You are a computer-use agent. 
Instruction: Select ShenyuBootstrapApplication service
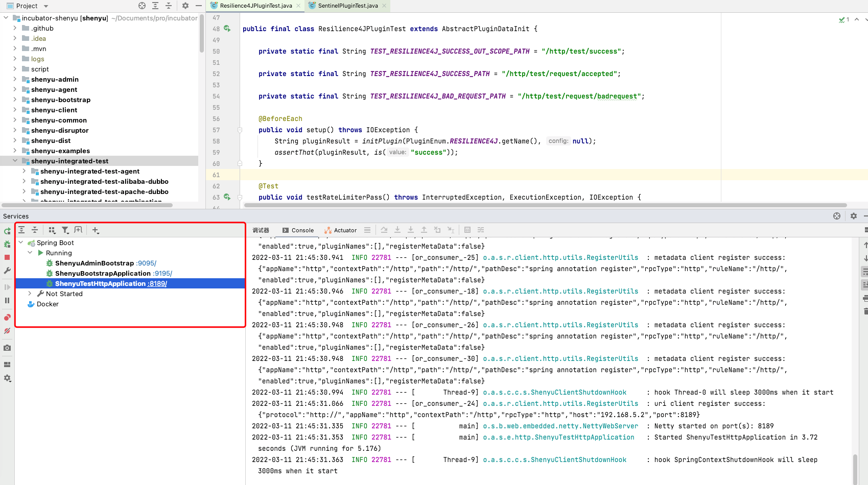(103, 273)
